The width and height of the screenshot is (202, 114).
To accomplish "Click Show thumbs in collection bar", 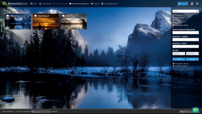I will point(8,111).
